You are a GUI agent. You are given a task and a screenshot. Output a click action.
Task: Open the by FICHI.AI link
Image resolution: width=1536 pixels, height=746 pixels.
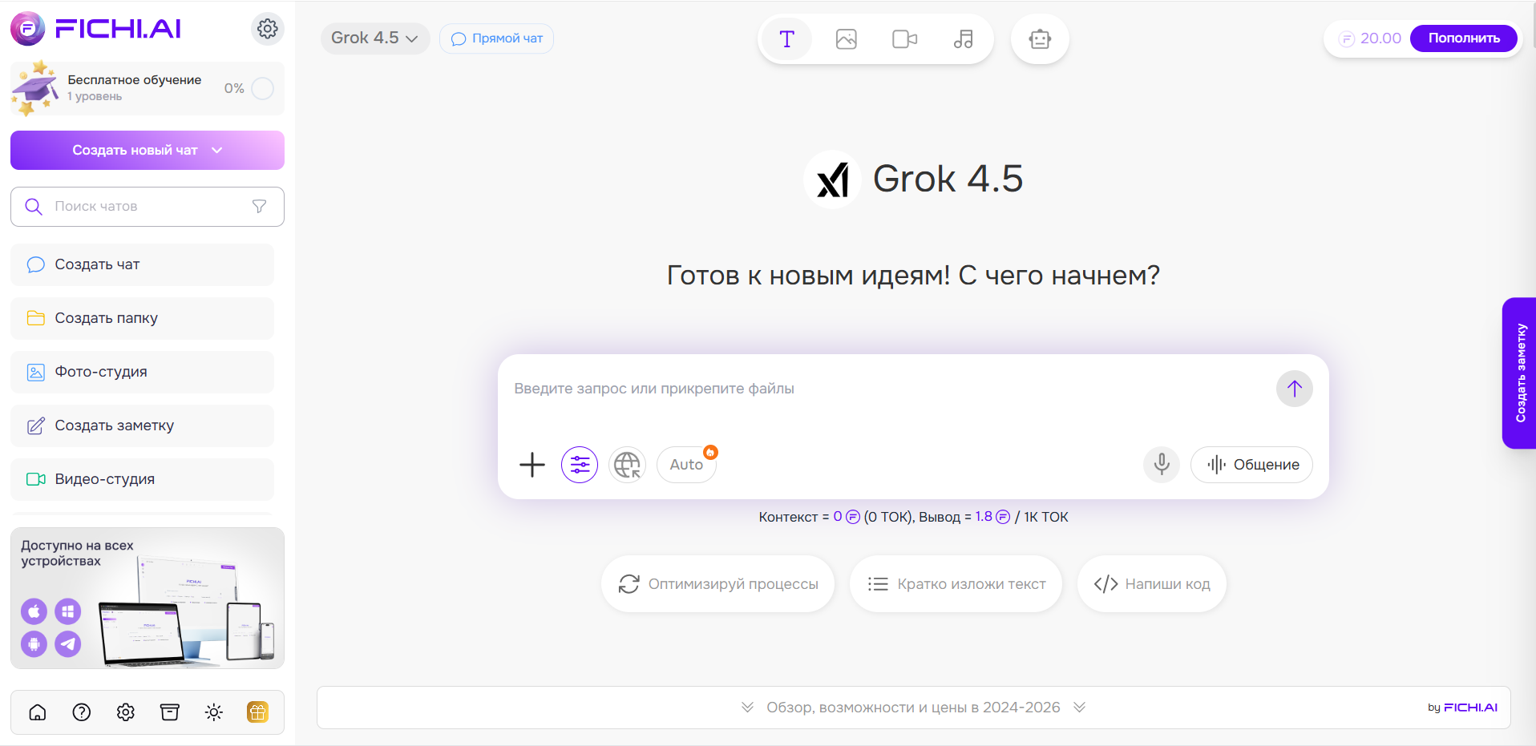click(1462, 708)
